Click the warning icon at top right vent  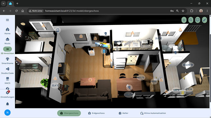pyautogui.click(x=180, y=30)
